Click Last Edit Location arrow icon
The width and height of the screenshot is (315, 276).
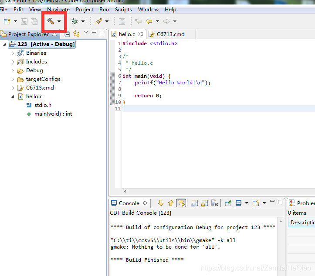[139, 21]
